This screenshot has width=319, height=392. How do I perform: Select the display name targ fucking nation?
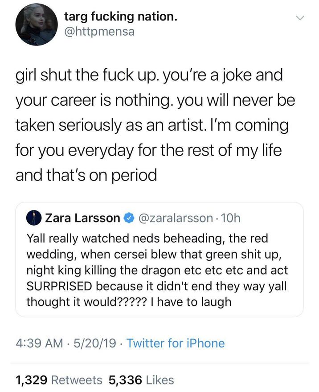[x=121, y=16]
